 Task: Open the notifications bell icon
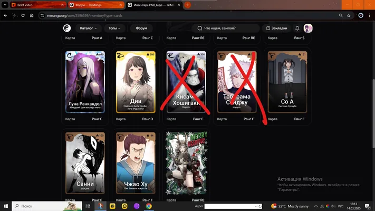[297, 28]
